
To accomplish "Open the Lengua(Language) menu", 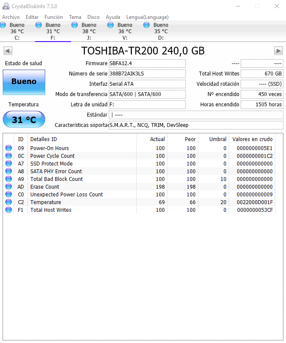I will (x=147, y=17).
